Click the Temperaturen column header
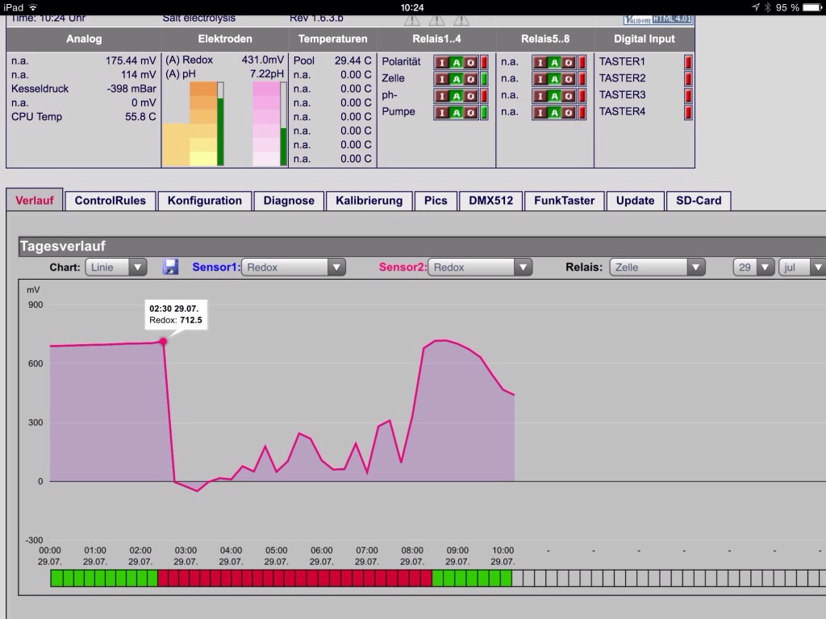Viewport: 826px width, 619px height. [x=333, y=39]
